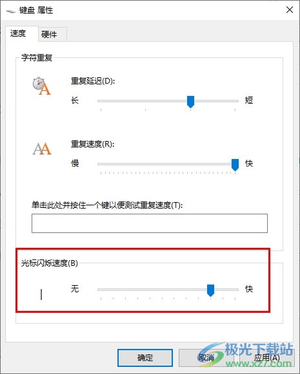Click the blinking cursor preview
This screenshot has width=300, height=374.
click(41, 294)
